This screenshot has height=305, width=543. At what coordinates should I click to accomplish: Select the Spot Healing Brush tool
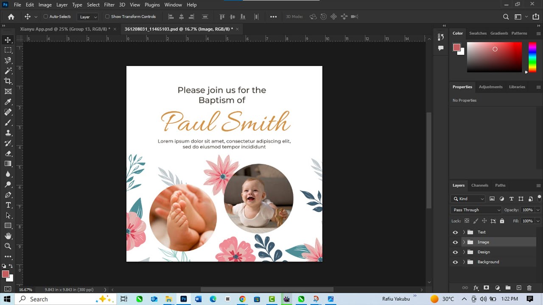pyautogui.click(x=8, y=112)
